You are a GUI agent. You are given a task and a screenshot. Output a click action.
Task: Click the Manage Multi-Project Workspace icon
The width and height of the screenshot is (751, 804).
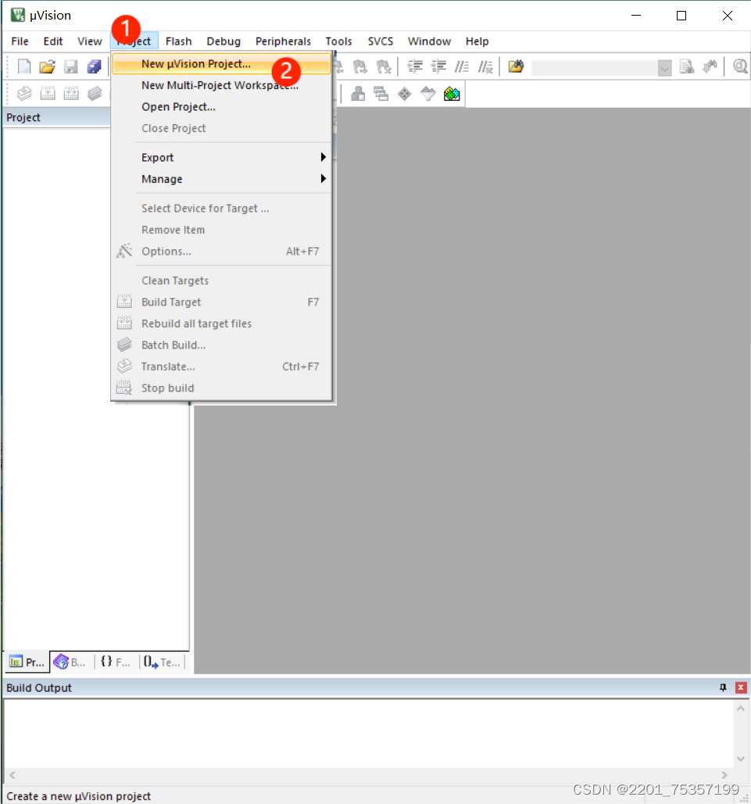(381, 94)
